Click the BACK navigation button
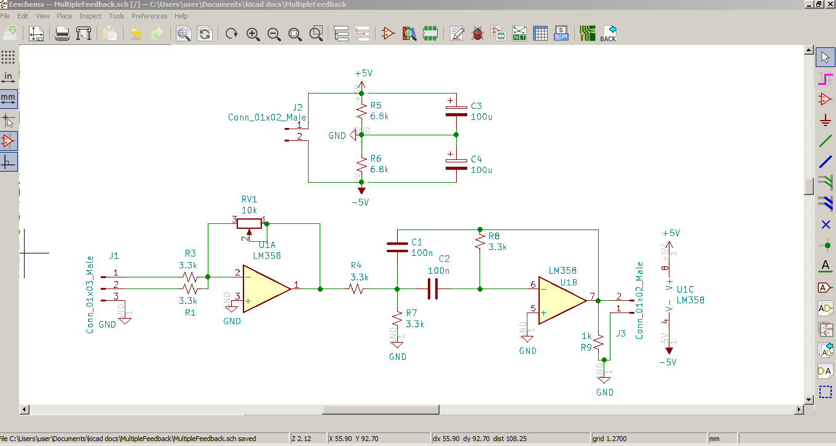The image size is (836, 446). pos(607,33)
